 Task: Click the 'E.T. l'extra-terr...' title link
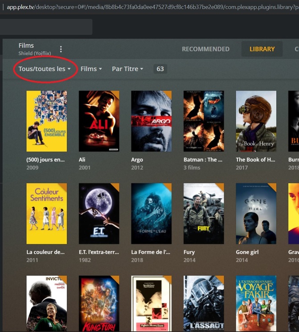coord(99,252)
